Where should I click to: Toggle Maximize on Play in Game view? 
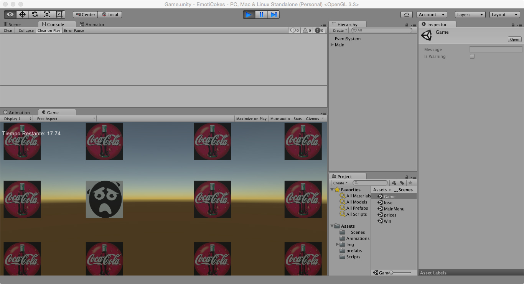point(251,119)
